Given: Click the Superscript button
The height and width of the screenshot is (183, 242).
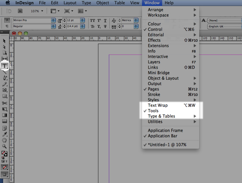Looking at the screenshot, I should 99,21.
